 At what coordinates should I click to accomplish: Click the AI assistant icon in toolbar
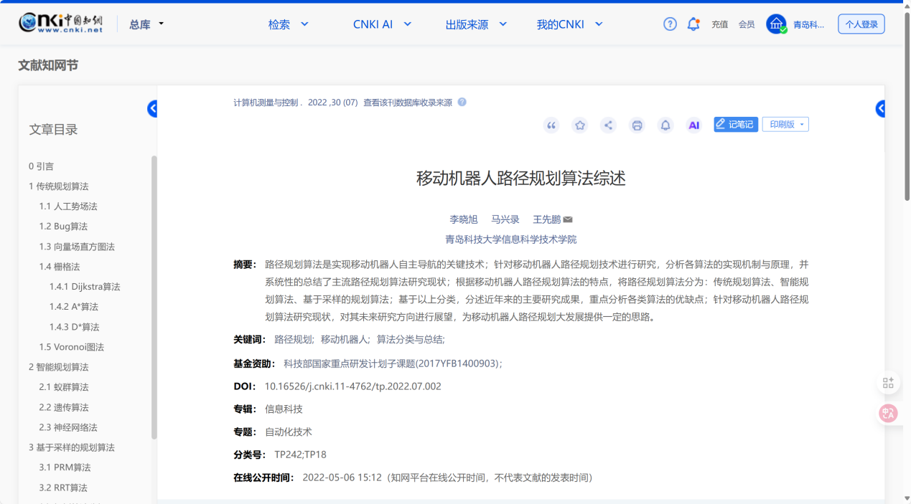click(693, 125)
